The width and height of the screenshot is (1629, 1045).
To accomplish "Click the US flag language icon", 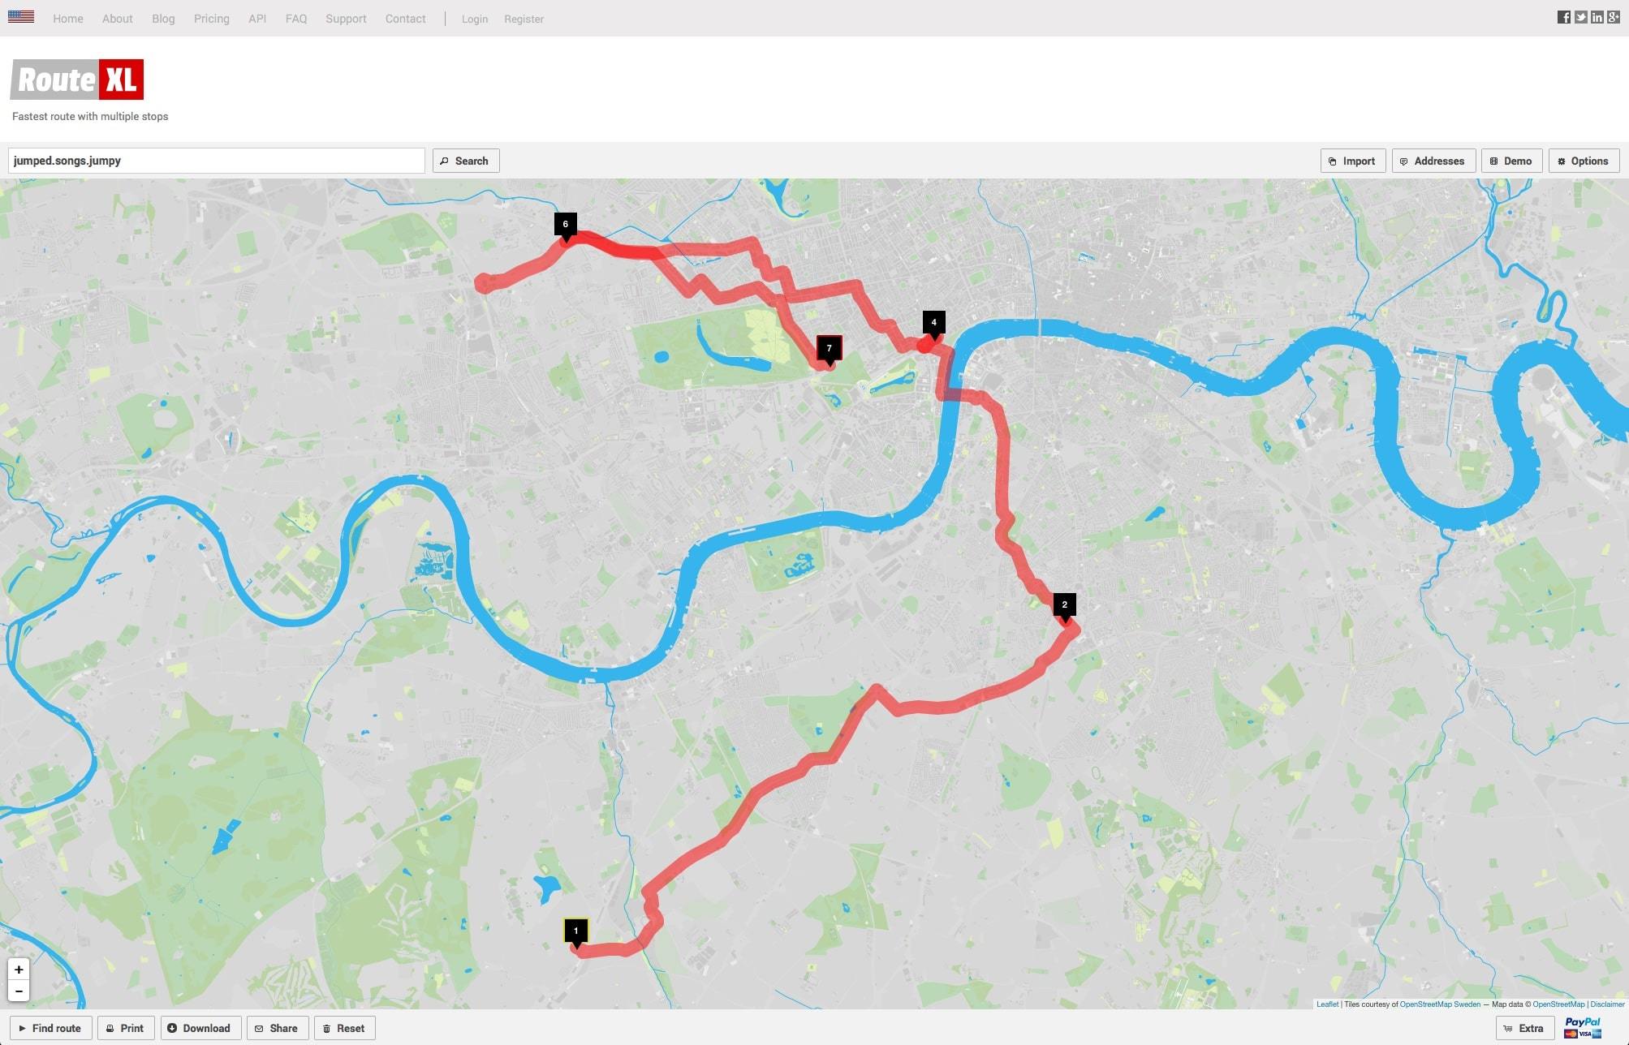I will click(x=21, y=17).
